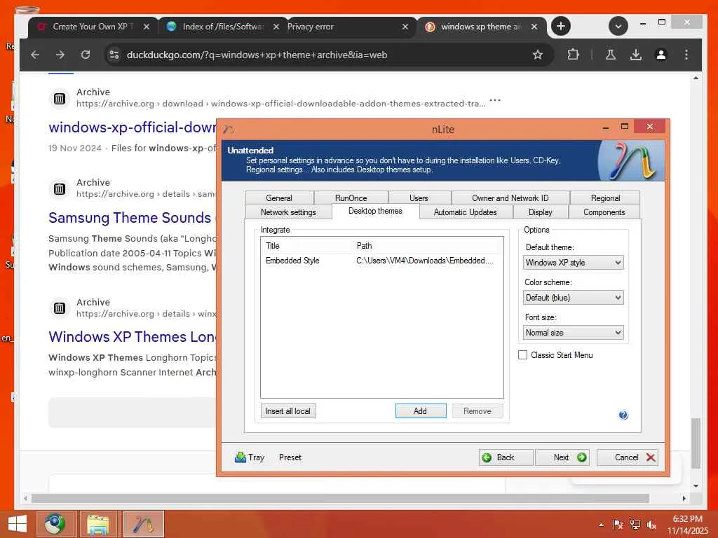
Task: Open the windows-xp-official-down result link
Action: [133, 127]
